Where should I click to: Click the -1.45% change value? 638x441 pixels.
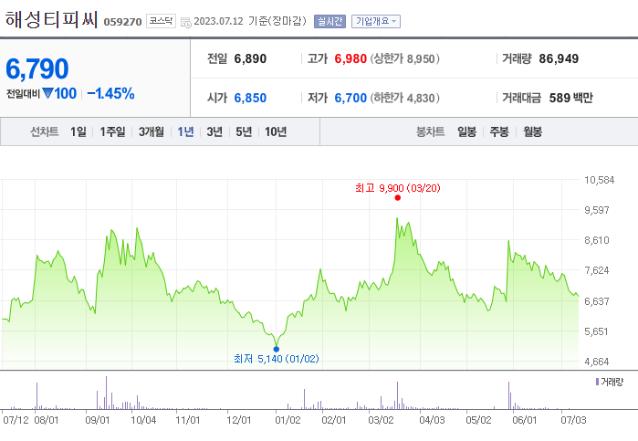(x=110, y=94)
